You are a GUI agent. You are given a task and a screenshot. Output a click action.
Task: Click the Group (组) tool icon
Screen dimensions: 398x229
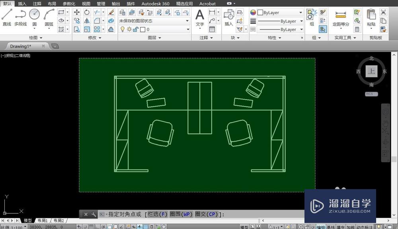click(x=312, y=17)
